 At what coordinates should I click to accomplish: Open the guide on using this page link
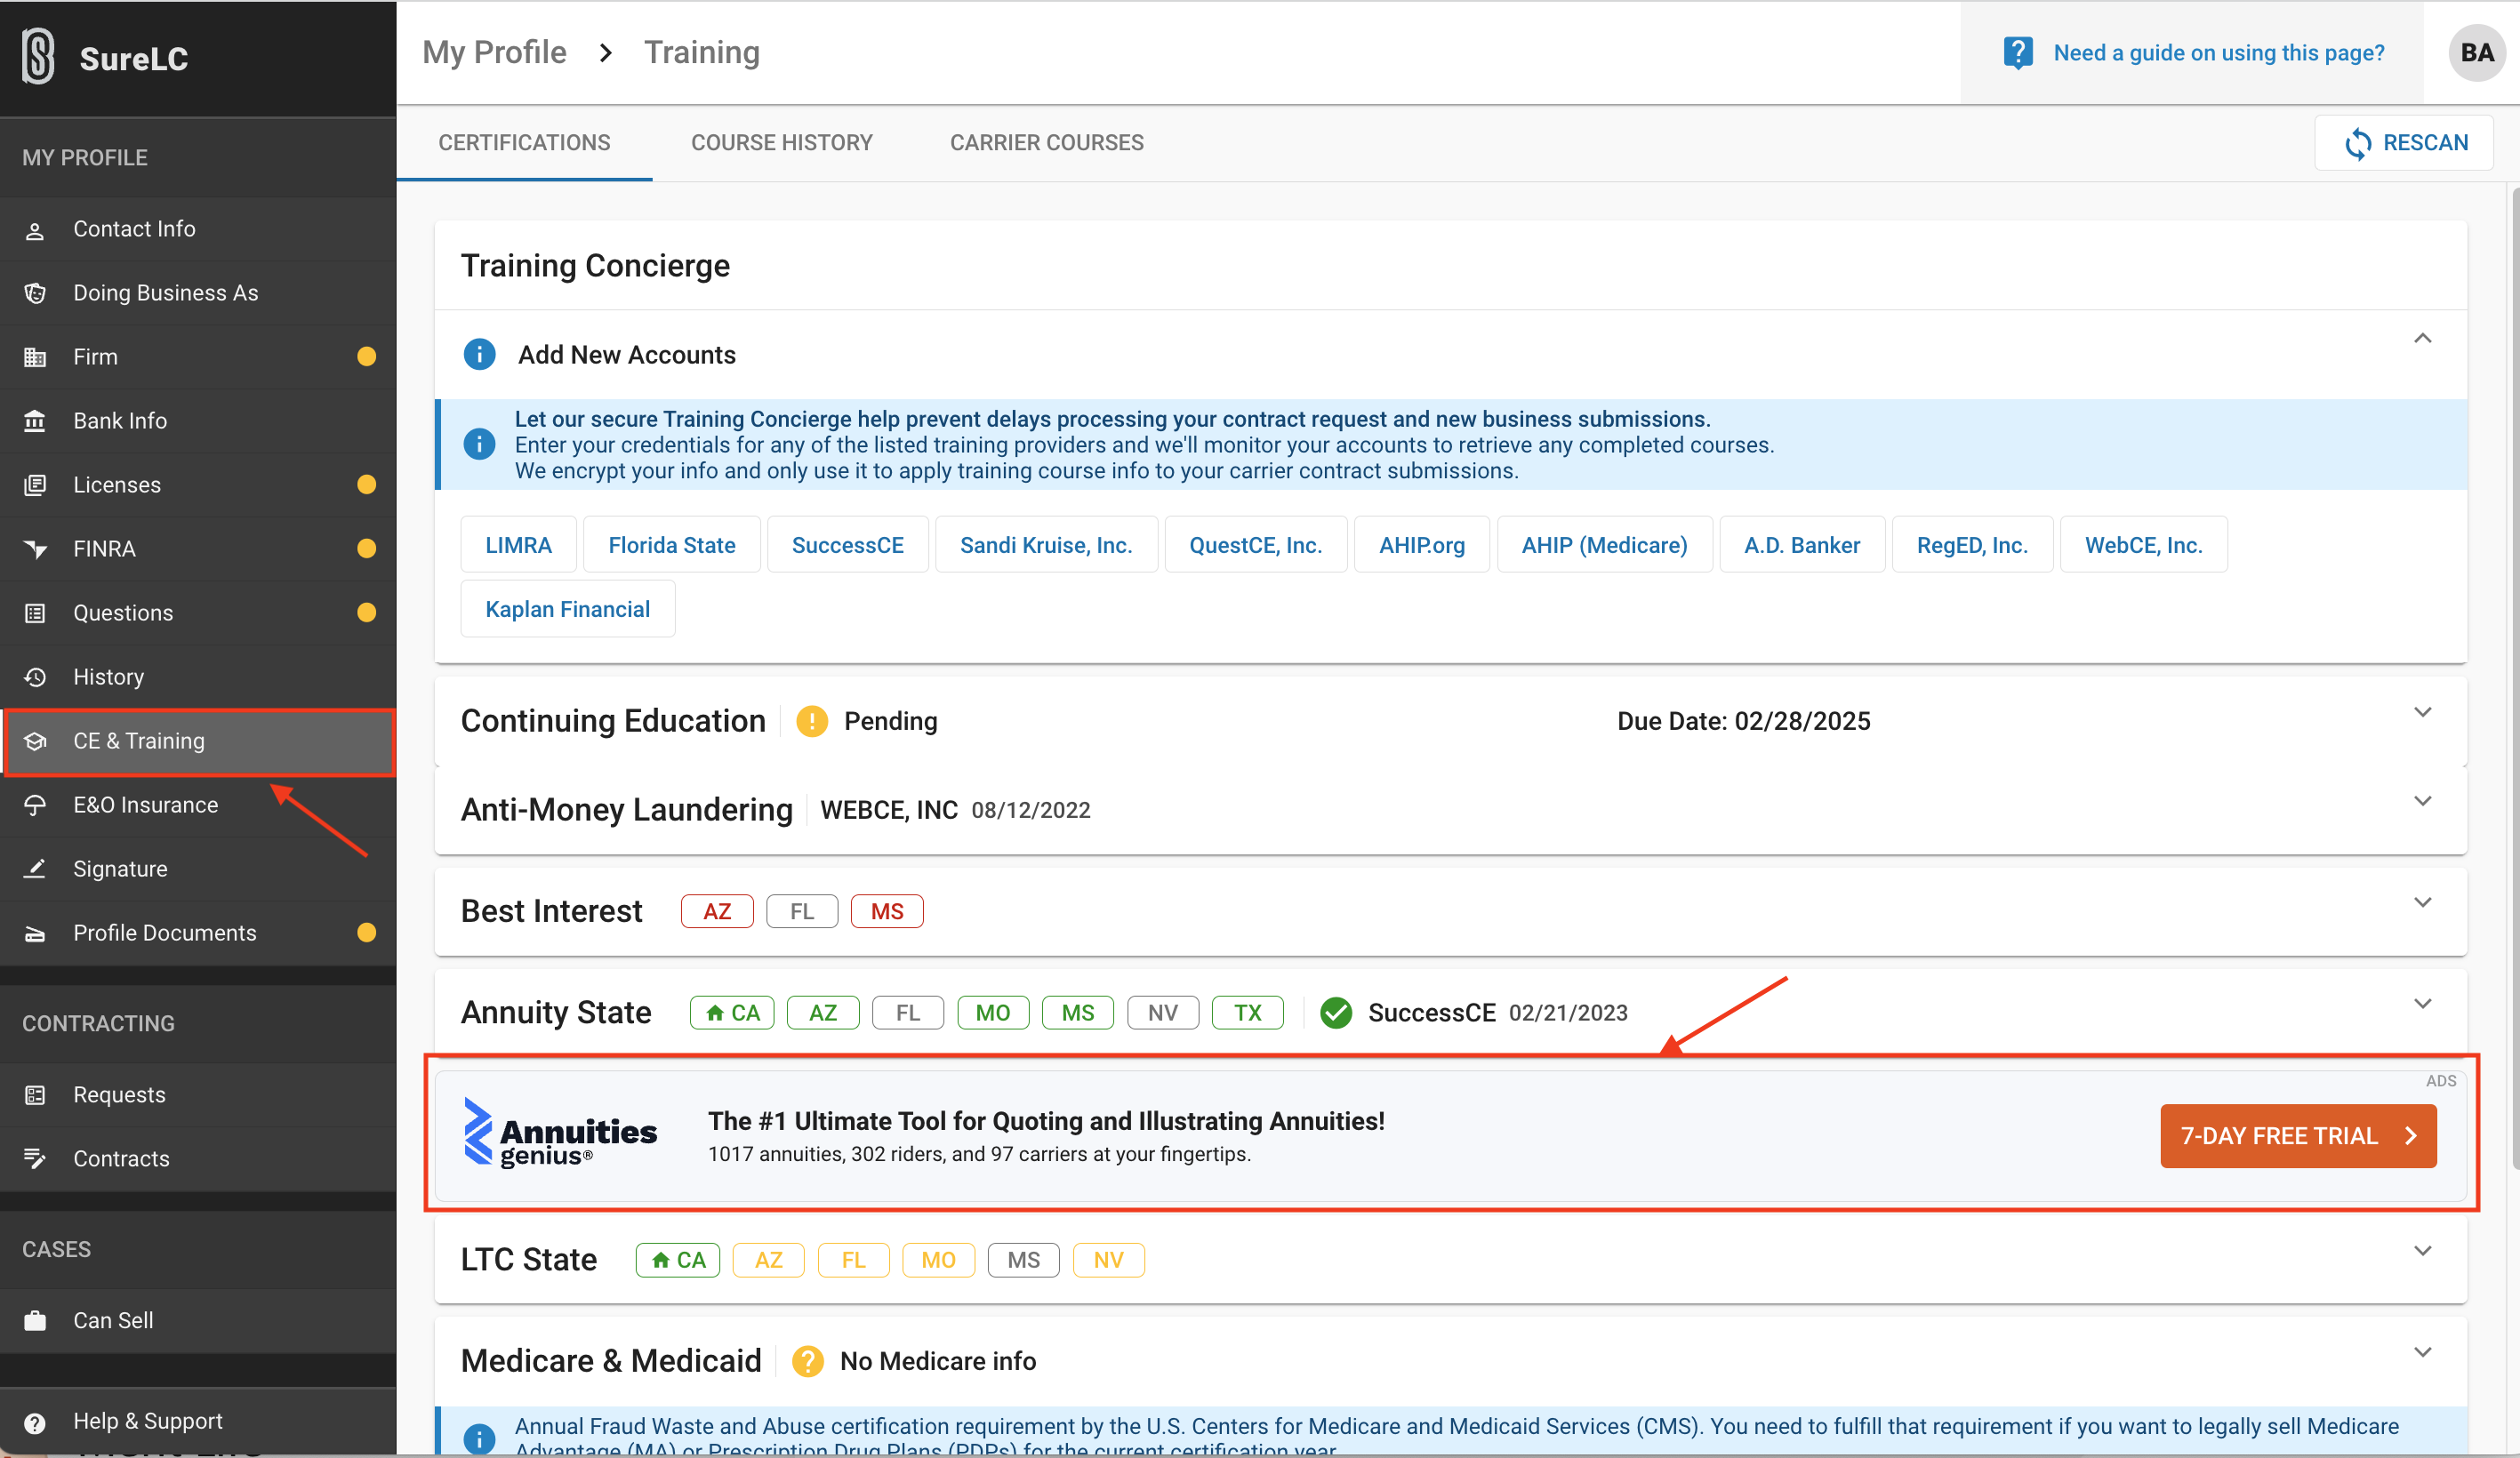2219,53
